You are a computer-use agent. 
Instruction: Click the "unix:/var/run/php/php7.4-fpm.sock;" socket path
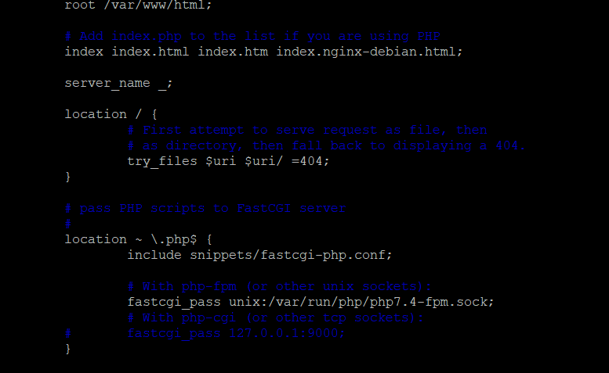click(361, 302)
